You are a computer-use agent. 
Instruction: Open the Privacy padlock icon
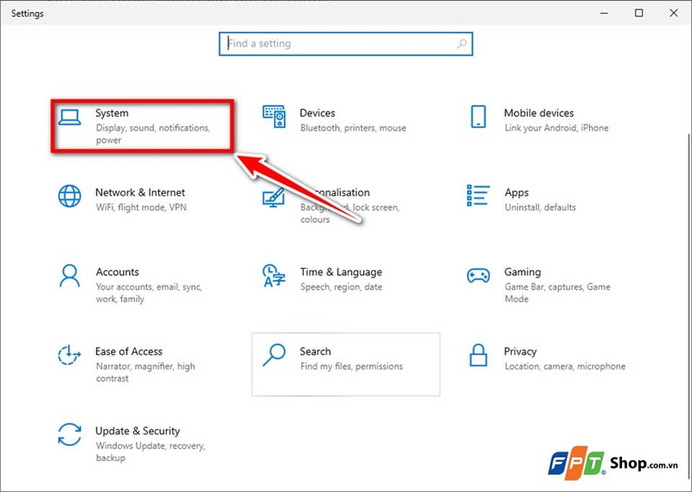(478, 355)
